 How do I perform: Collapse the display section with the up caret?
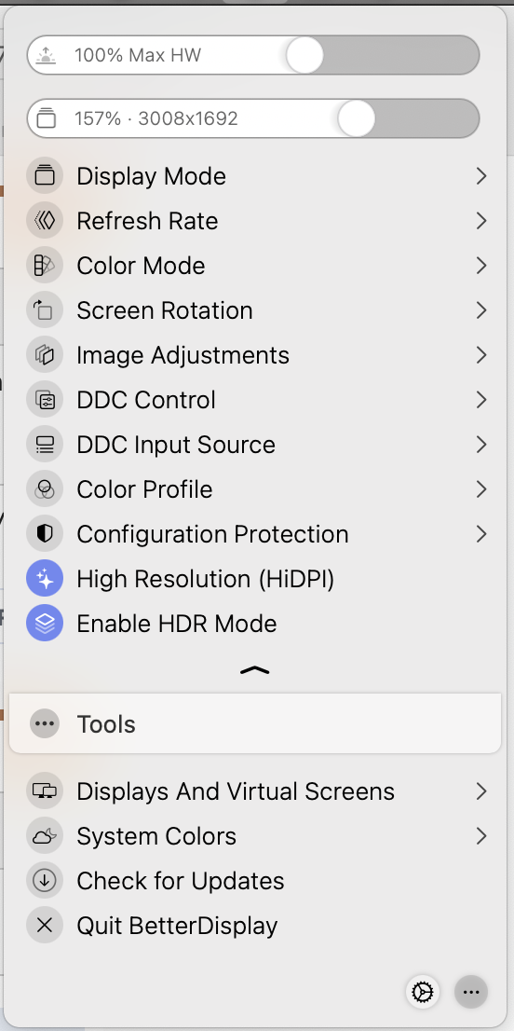pos(255,670)
